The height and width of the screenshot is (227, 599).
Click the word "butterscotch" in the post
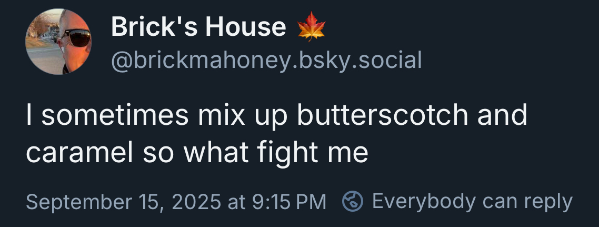383,115
